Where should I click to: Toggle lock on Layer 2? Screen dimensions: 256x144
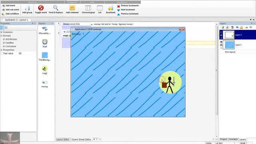[221, 35]
